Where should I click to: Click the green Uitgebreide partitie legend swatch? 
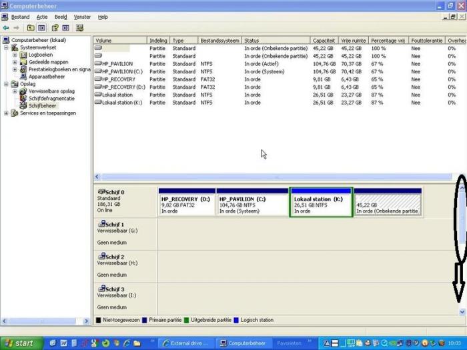[186, 320]
